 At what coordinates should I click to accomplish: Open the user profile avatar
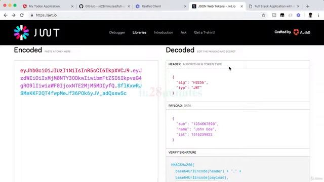point(310,15)
